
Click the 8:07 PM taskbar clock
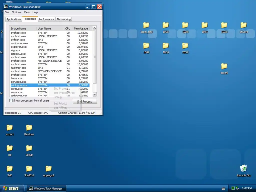[x=247, y=188]
